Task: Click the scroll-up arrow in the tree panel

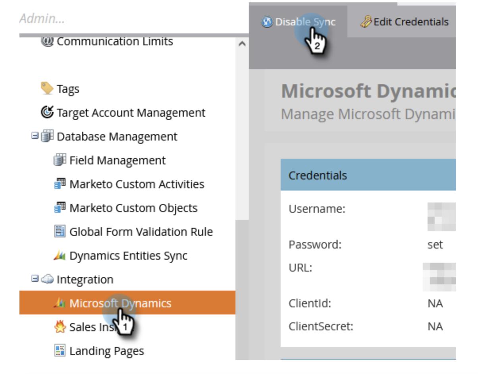Action: coord(242,44)
